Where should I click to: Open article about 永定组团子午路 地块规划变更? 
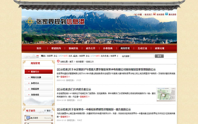pyautogui.click(x=106, y=69)
